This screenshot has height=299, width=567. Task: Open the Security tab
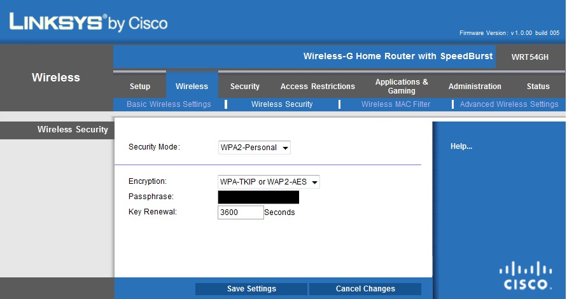[245, 86]
